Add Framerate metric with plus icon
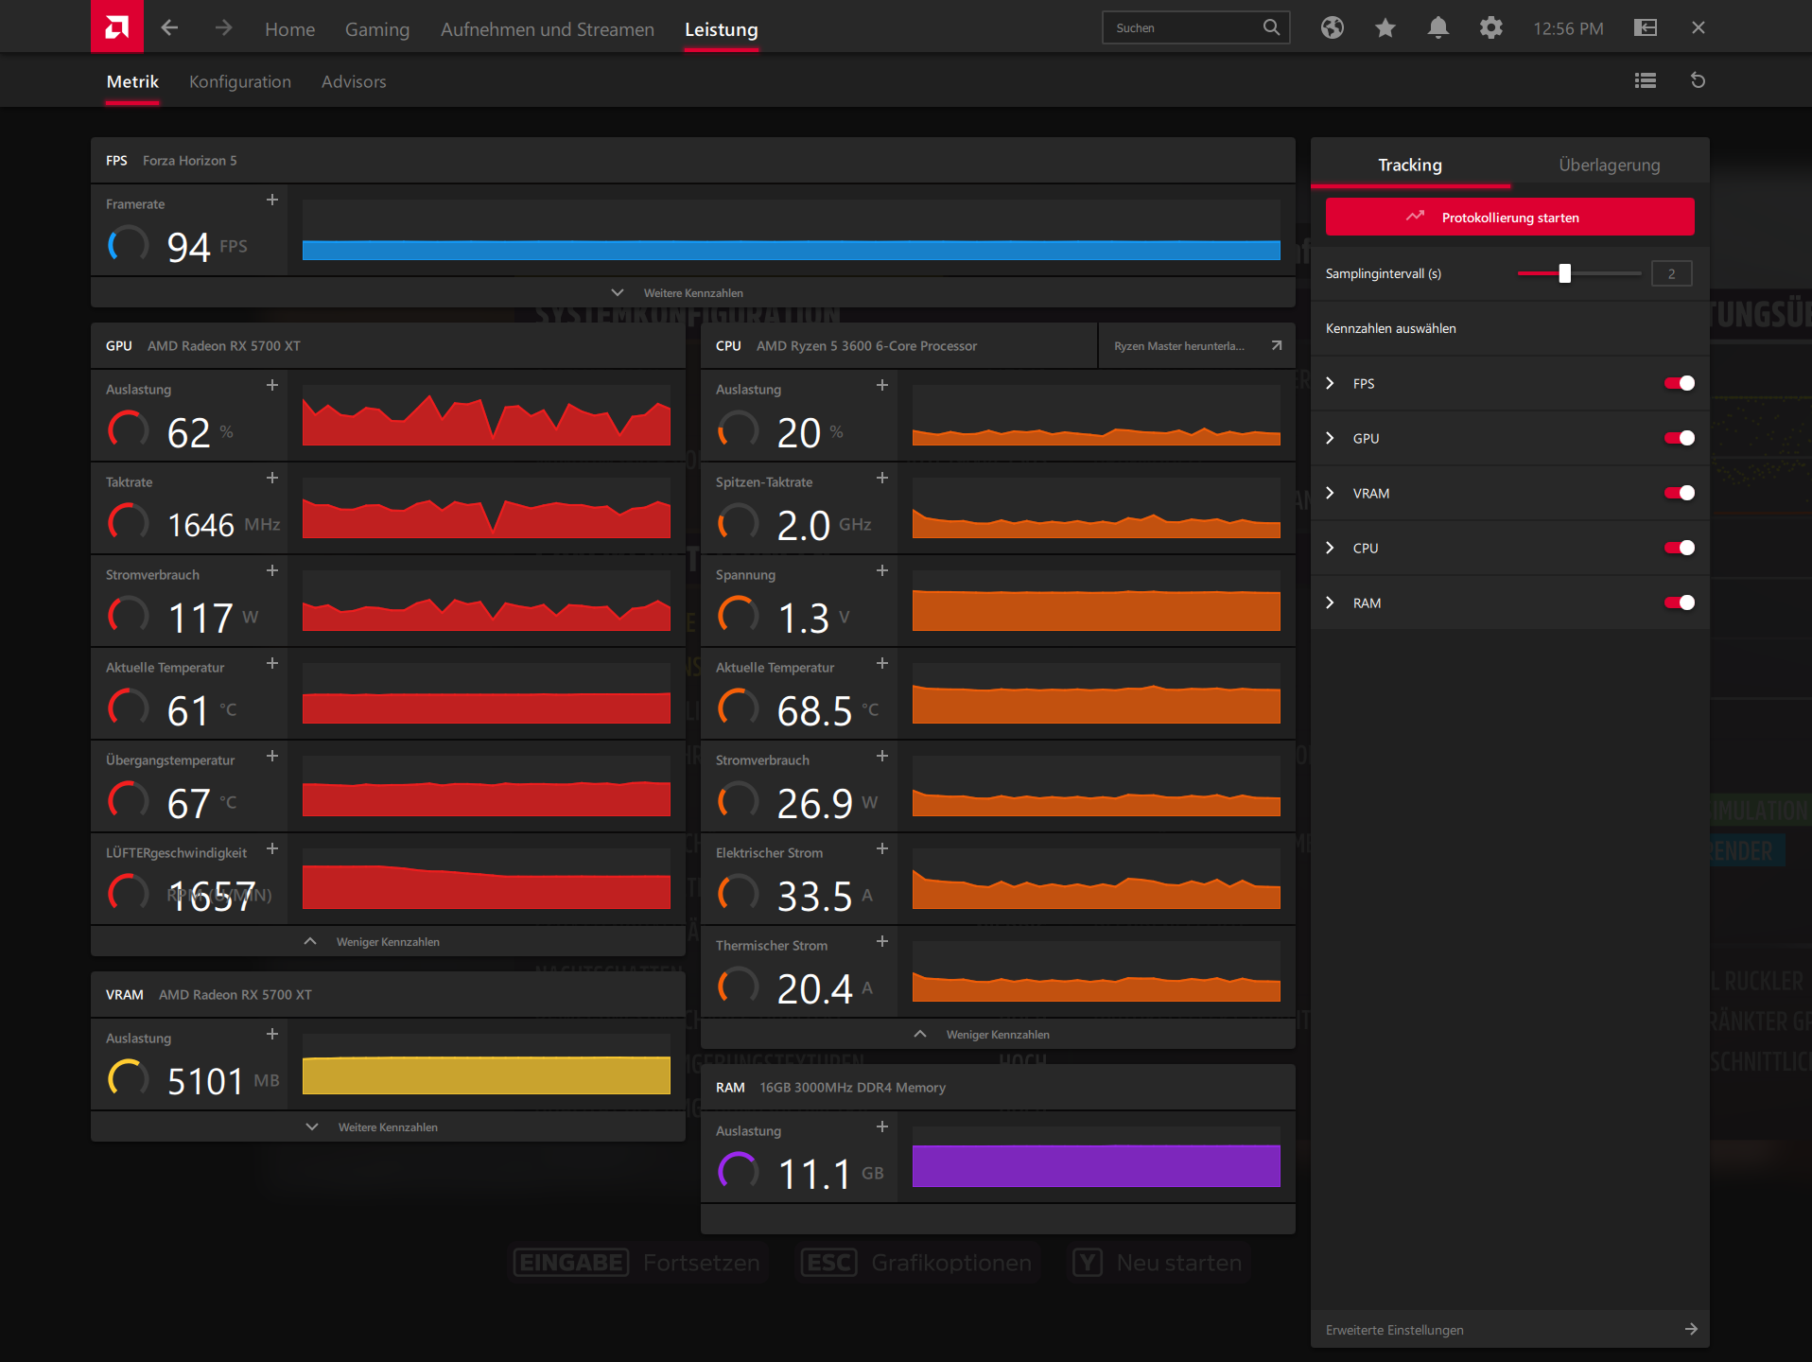 coord(272,200)
